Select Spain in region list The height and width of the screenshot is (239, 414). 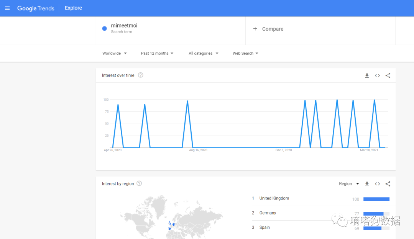pyautogui.click(x=264, y=228)
